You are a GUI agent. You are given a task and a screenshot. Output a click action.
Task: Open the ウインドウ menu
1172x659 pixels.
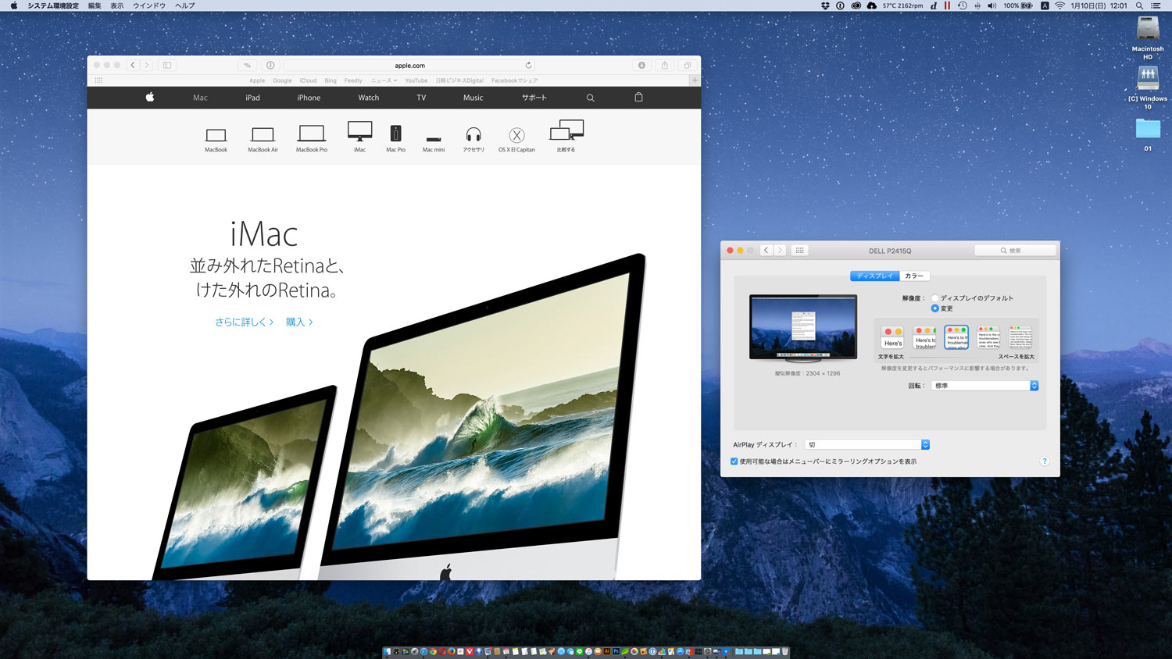pos(149,5)
